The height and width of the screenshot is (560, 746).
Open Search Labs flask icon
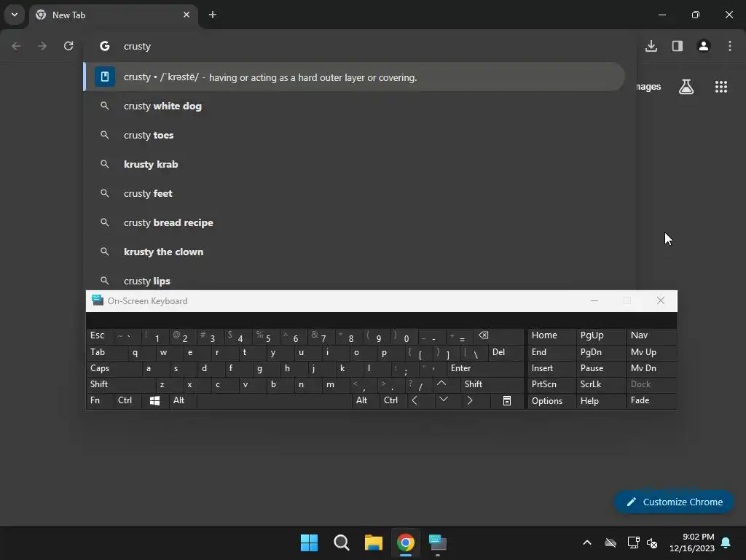(x=686, y=87)
